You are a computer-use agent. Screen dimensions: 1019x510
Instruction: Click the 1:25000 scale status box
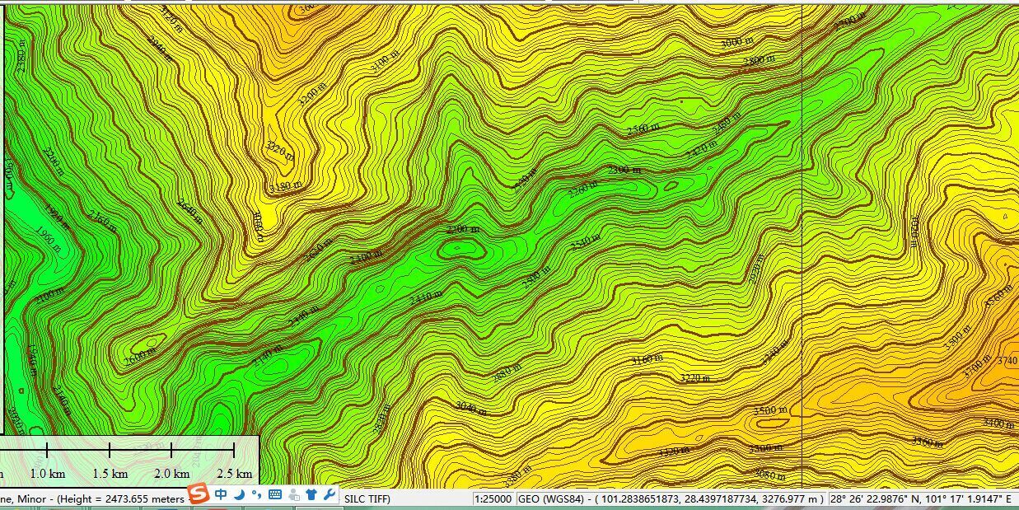click(x=493, y=498)
